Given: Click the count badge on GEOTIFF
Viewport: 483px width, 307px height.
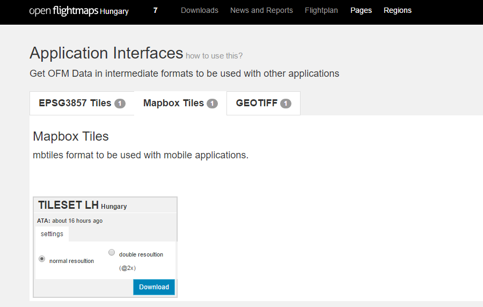Looking at the screenshot, I should (286, 104).
